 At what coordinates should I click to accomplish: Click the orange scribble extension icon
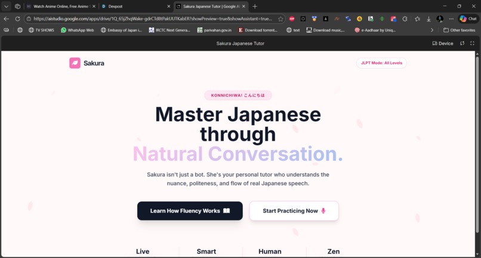coord(337,18)
